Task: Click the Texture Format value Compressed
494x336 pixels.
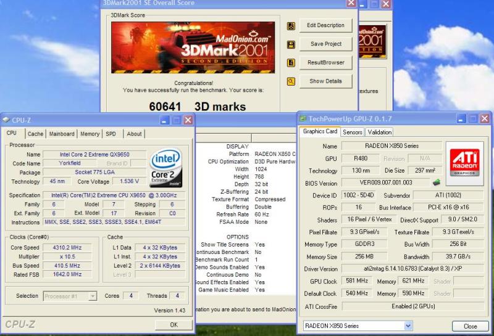Action: [x=270, y=199]
